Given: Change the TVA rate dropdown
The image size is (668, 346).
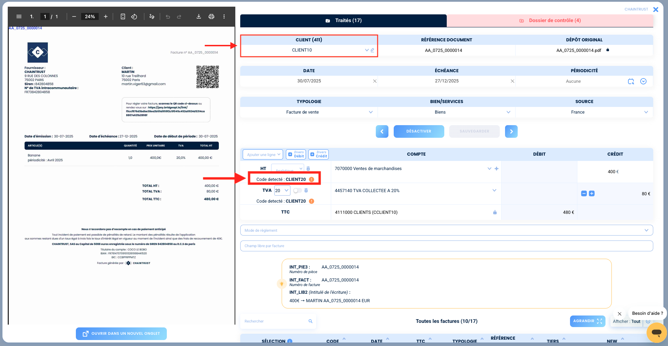Looking at the screenshot, I should tap(282, 190).
